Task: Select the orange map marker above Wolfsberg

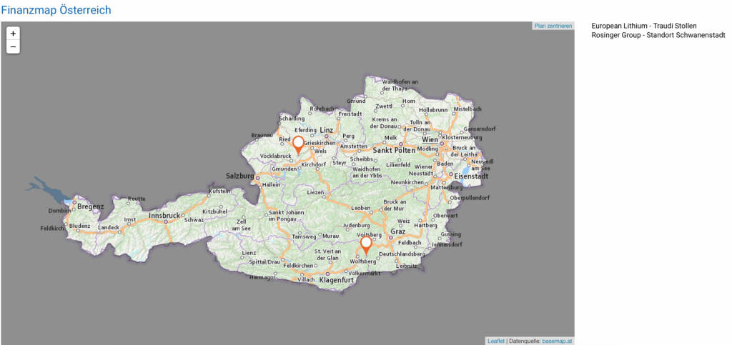Action: click(x=366, y=244)
